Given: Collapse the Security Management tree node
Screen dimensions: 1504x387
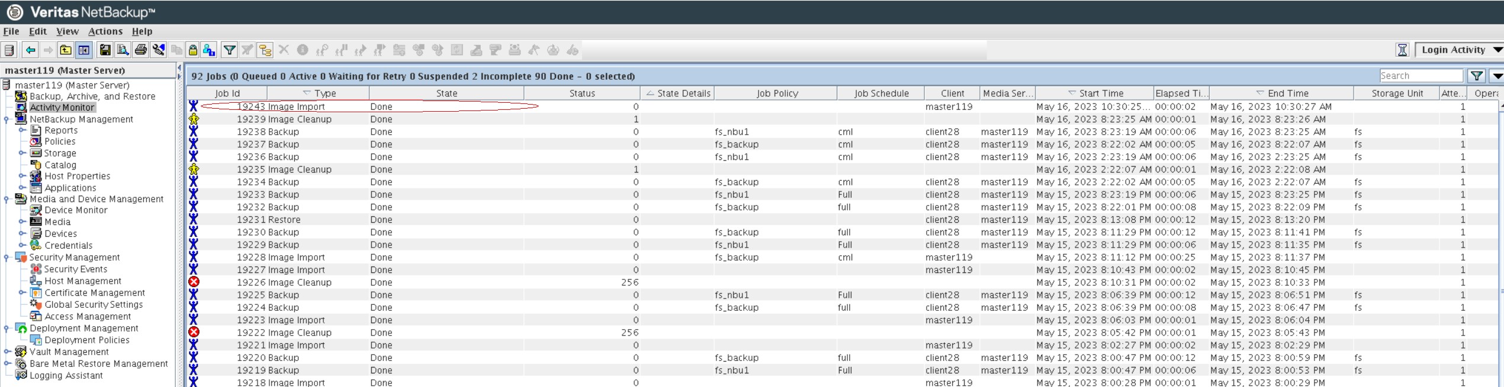Looking at the screenshot, I should coord(7,258).
